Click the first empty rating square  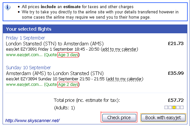[166, 107]
